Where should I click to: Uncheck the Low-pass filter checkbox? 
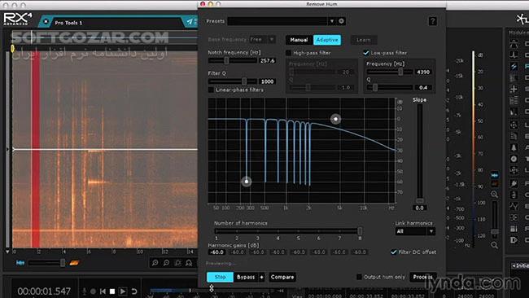(x=365, y=53)
